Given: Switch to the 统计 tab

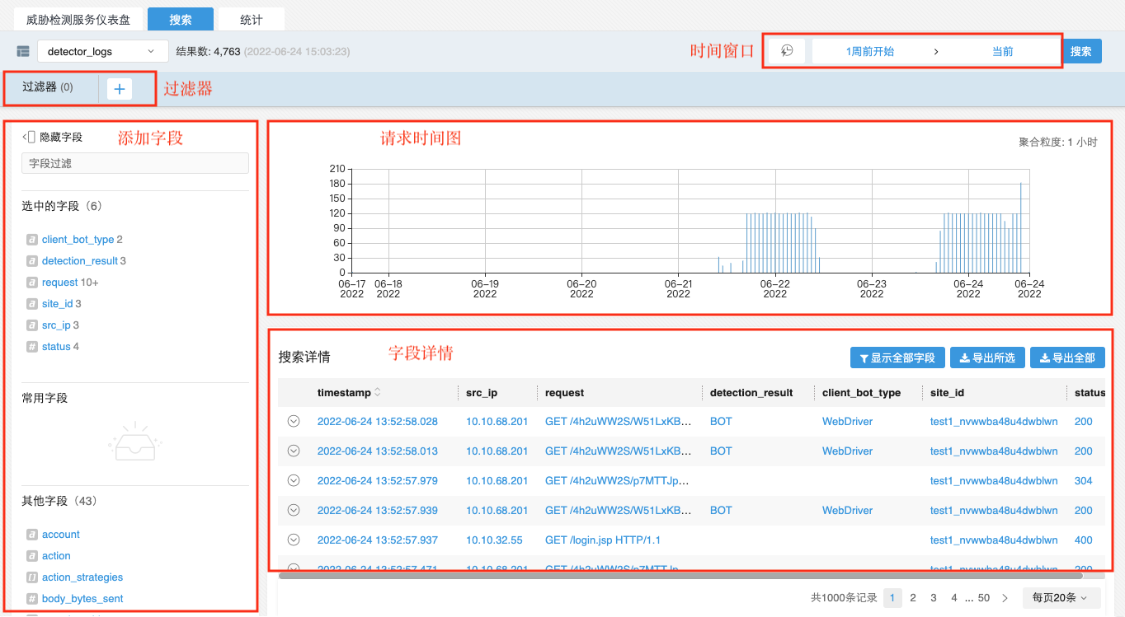Looking at the screenshot, I should click(252, 19).
